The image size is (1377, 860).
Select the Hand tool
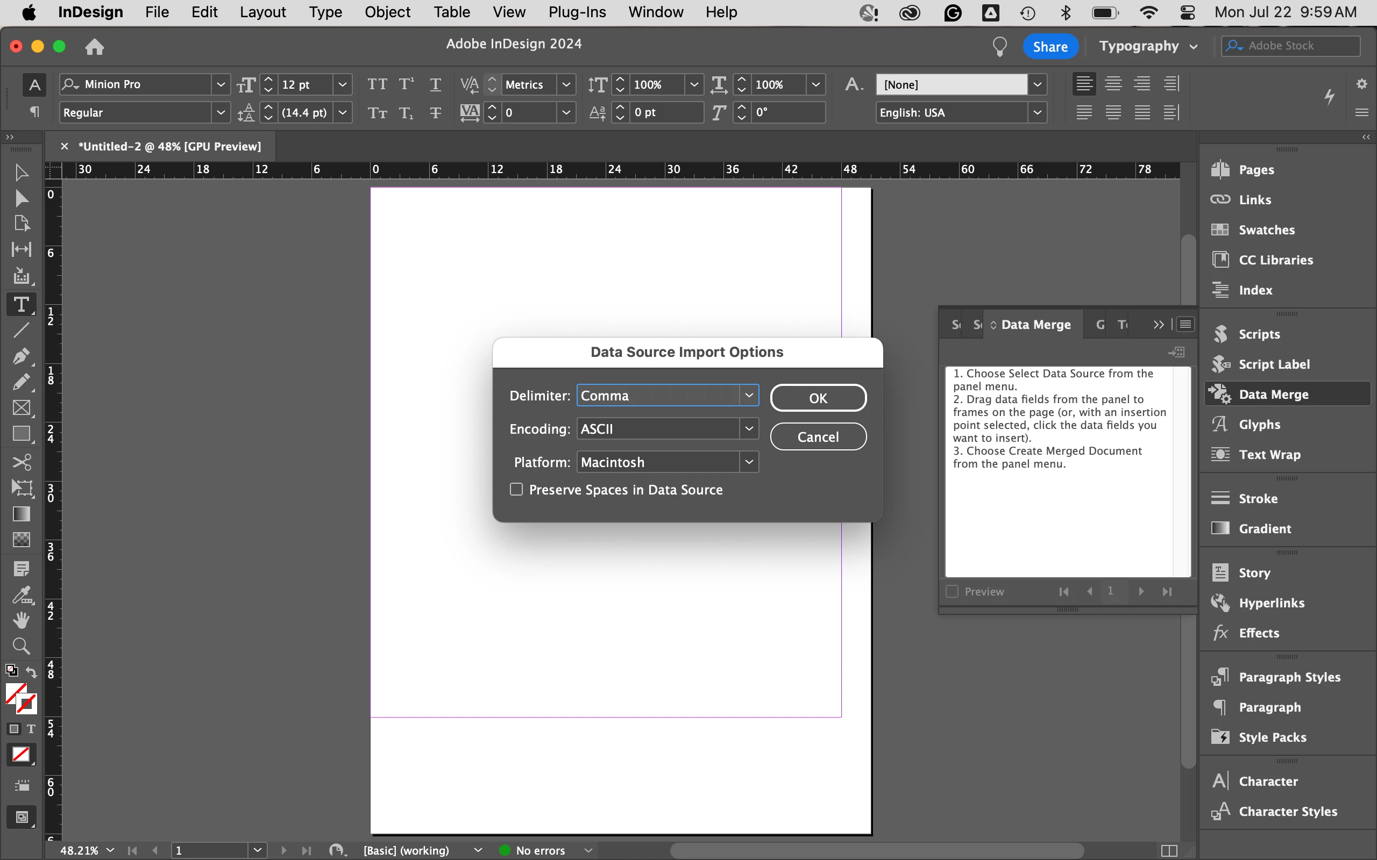21,619
